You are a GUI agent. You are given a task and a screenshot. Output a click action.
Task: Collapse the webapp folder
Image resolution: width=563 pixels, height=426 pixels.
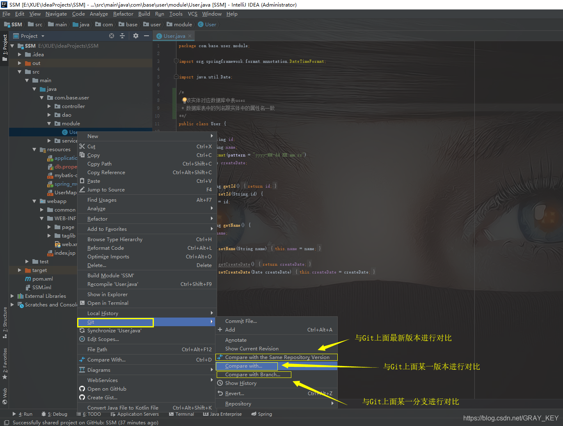coord(34,201)
